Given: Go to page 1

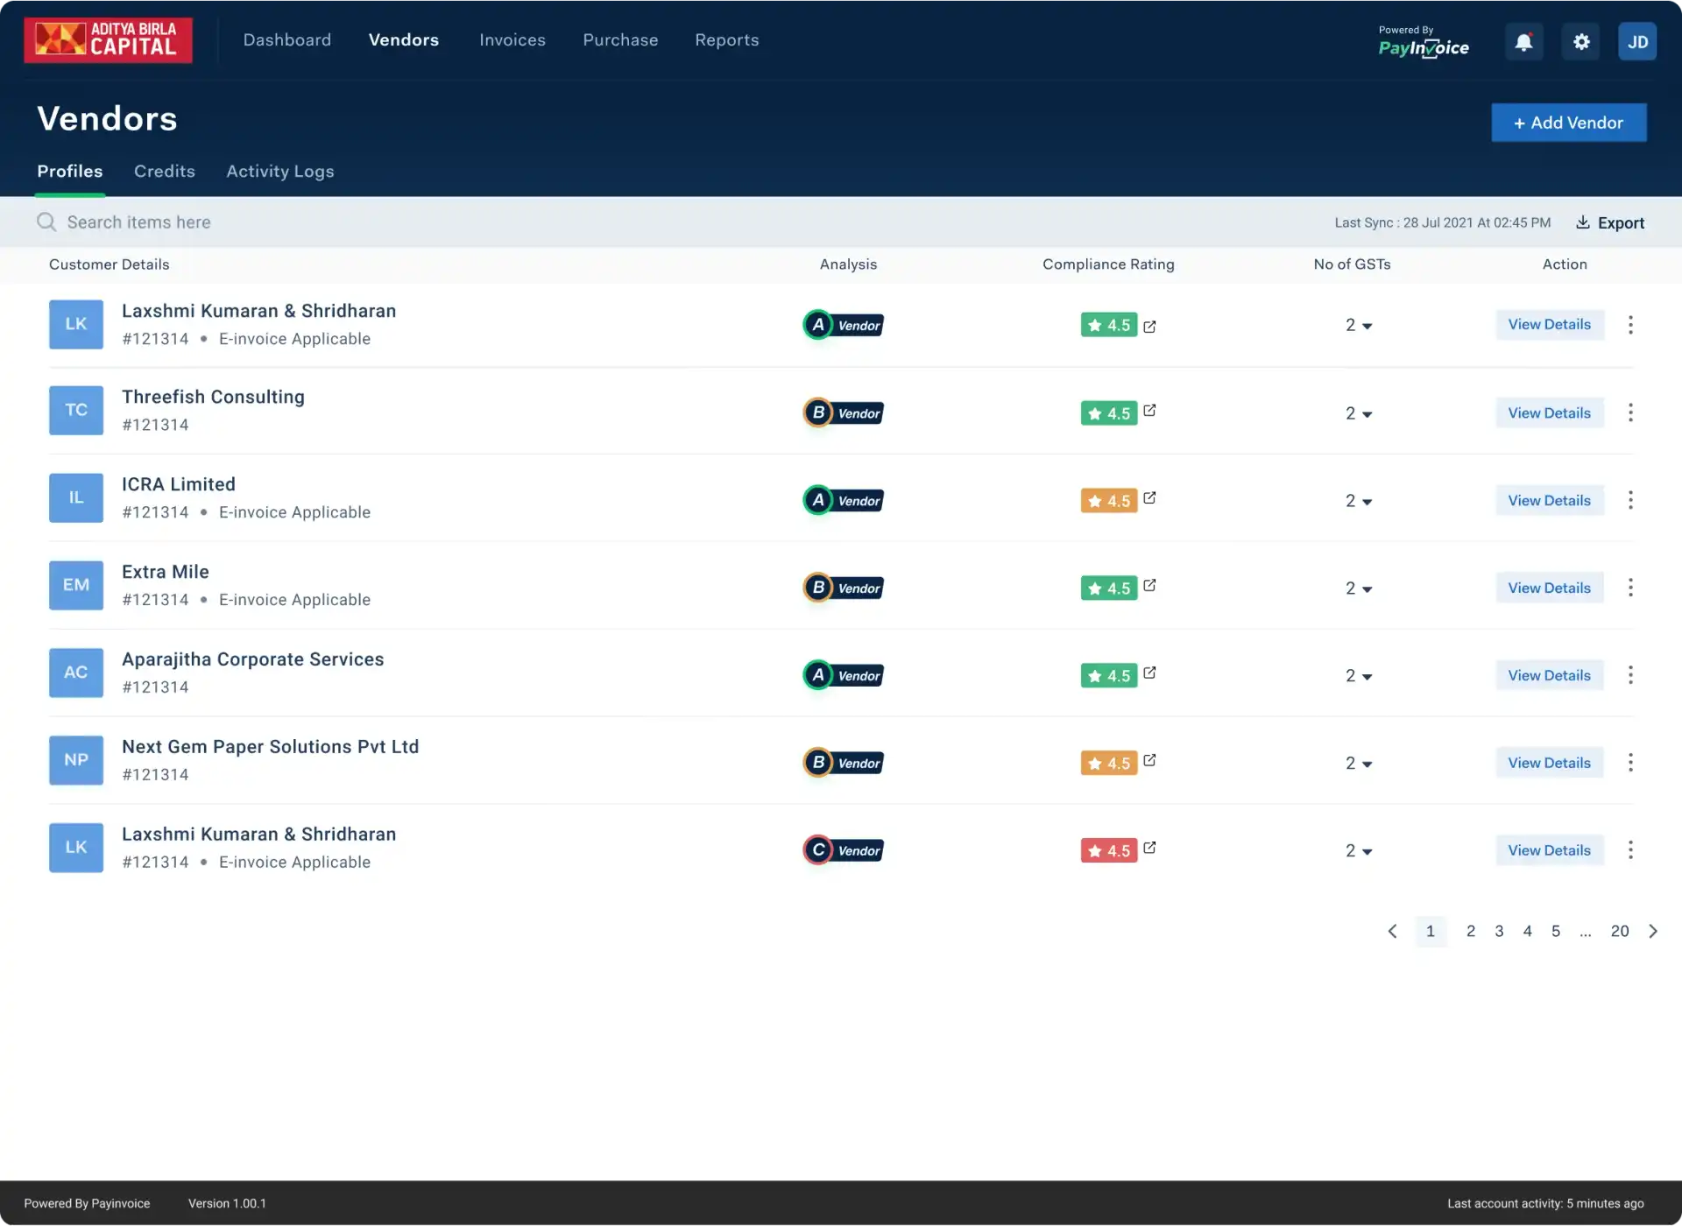Looking at the screenshot, I should click(1431, 931).
